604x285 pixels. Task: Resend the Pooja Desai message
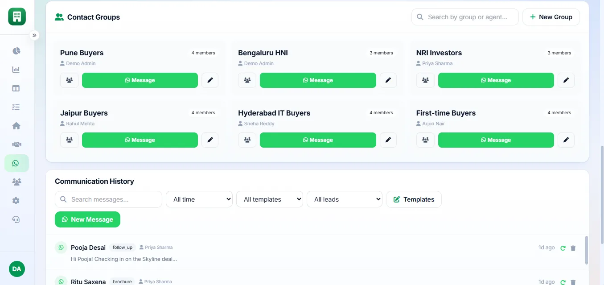(x=563, y=248)
